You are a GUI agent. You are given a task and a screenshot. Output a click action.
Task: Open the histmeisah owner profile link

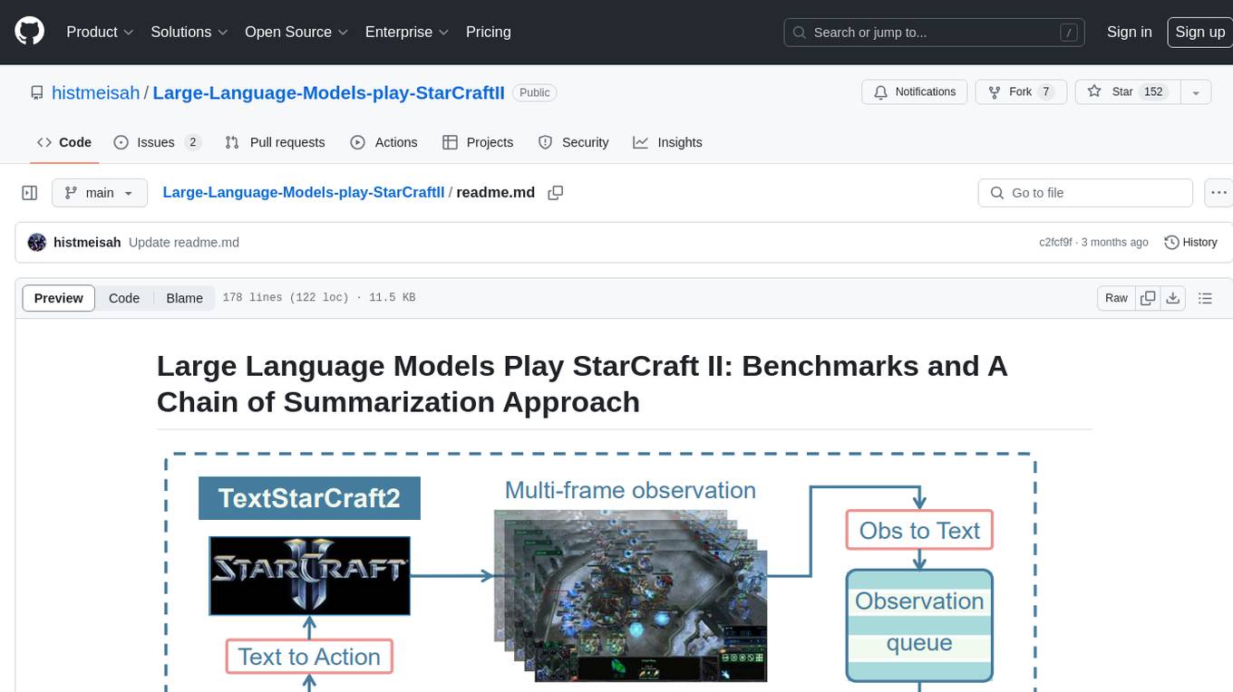(96, 92)
